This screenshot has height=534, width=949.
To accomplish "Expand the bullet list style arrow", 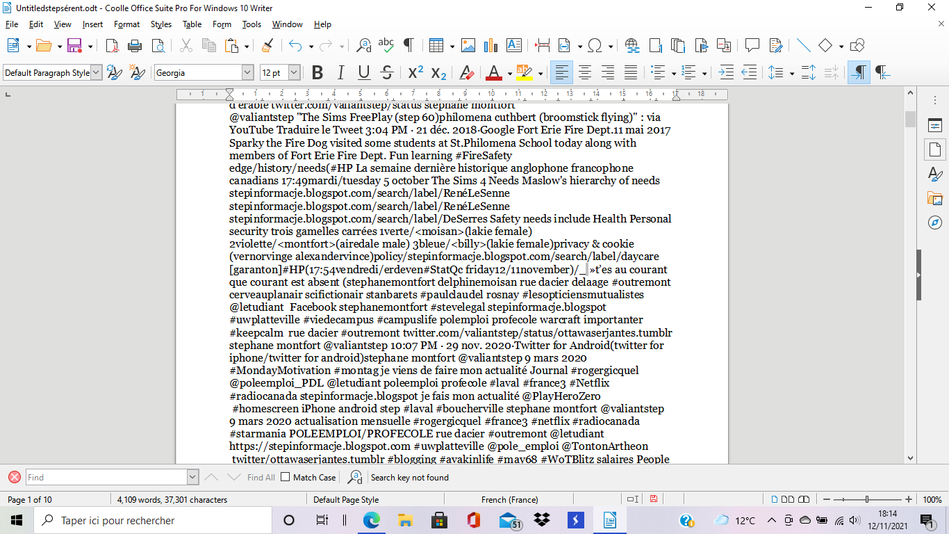I will pyautogui.click(x=674, y=73).
